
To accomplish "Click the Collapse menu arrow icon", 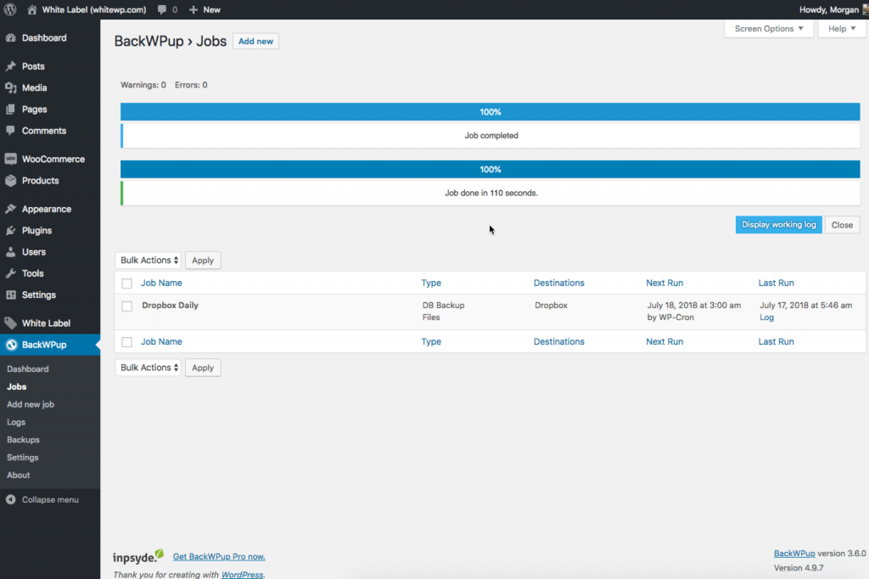I will [x=10, y=500].
